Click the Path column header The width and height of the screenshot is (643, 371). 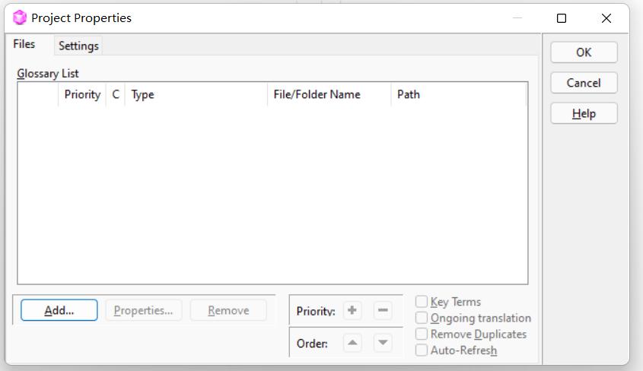pos(458,94)
